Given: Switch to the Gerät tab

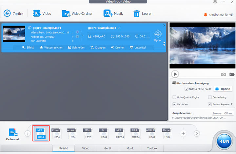Looking at the screenshot, I should [x=108, y=148].
